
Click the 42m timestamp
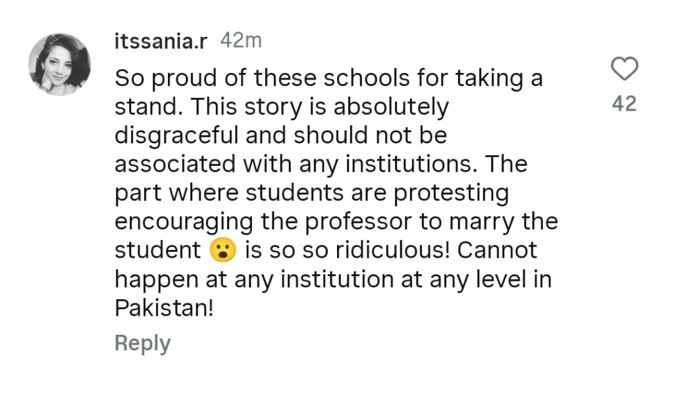click(x=240, y=41)
